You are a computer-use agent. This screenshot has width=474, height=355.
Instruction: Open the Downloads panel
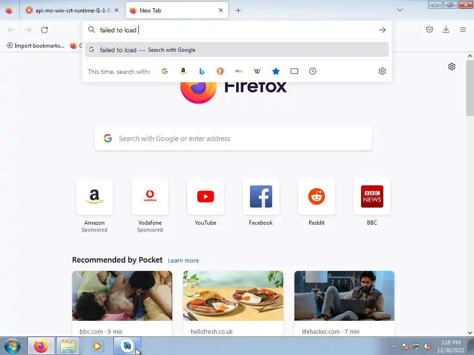[446, 30]
